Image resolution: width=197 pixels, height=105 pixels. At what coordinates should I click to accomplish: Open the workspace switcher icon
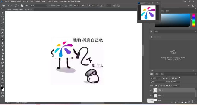tap(193, 5)
